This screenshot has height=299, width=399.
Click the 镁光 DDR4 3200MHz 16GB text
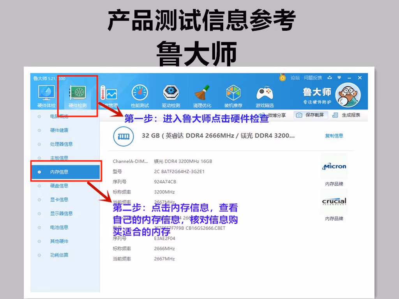tap(183, 162)
